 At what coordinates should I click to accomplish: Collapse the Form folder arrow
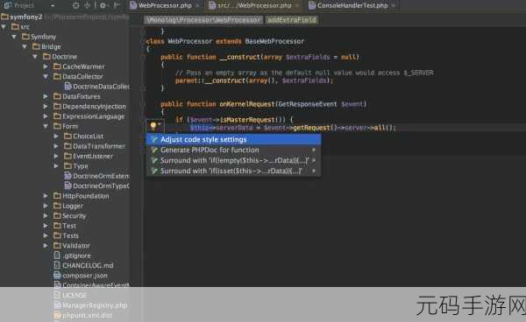[46, 127]
